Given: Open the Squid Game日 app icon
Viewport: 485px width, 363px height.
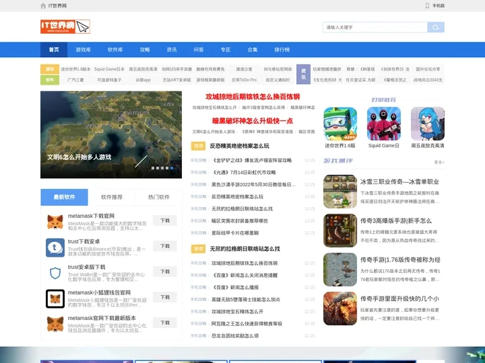Looking at the screenshot, I should click(384, 124).
